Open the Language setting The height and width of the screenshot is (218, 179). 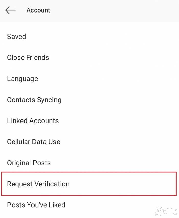[x=23, y=79]
